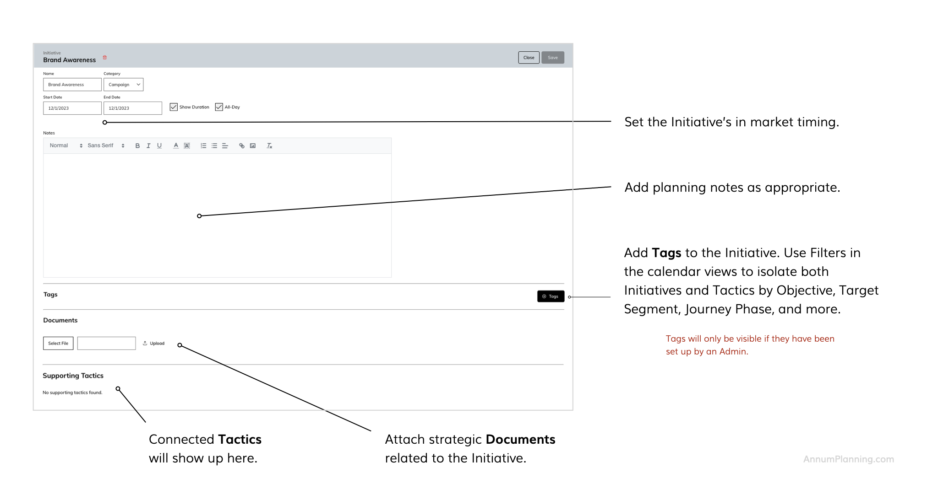This screenshot has height=500, width=938.
Task: Open the text alignment options
Action: (225, 146)
